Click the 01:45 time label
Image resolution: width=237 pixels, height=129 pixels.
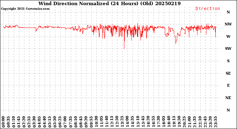19,122
